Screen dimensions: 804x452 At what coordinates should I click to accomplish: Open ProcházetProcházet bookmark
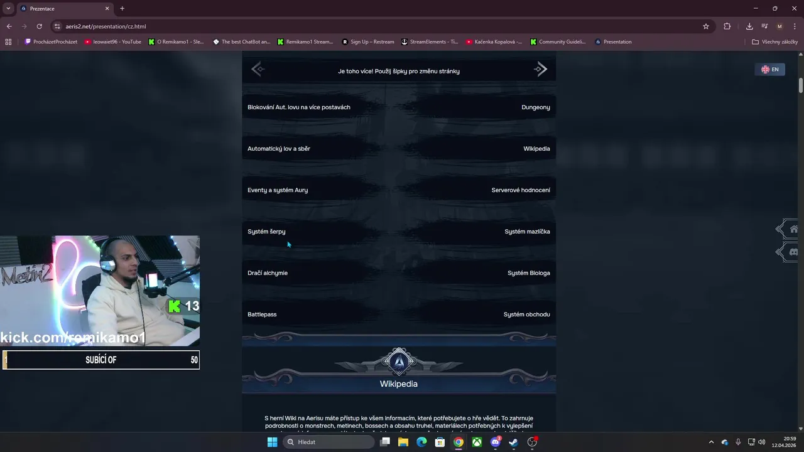coord(51,42)
